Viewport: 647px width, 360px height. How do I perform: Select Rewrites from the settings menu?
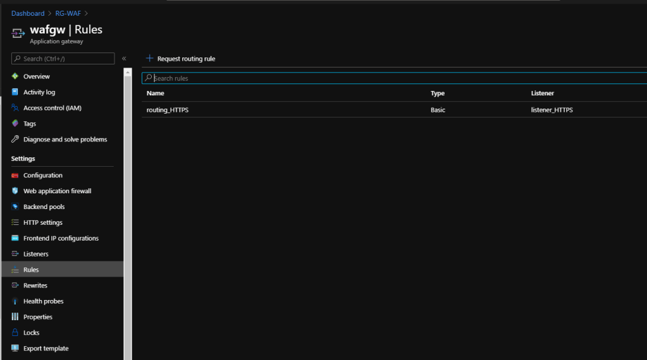click(x=35, y=285)
